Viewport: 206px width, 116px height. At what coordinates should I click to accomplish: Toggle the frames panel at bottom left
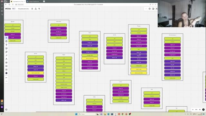6,110
